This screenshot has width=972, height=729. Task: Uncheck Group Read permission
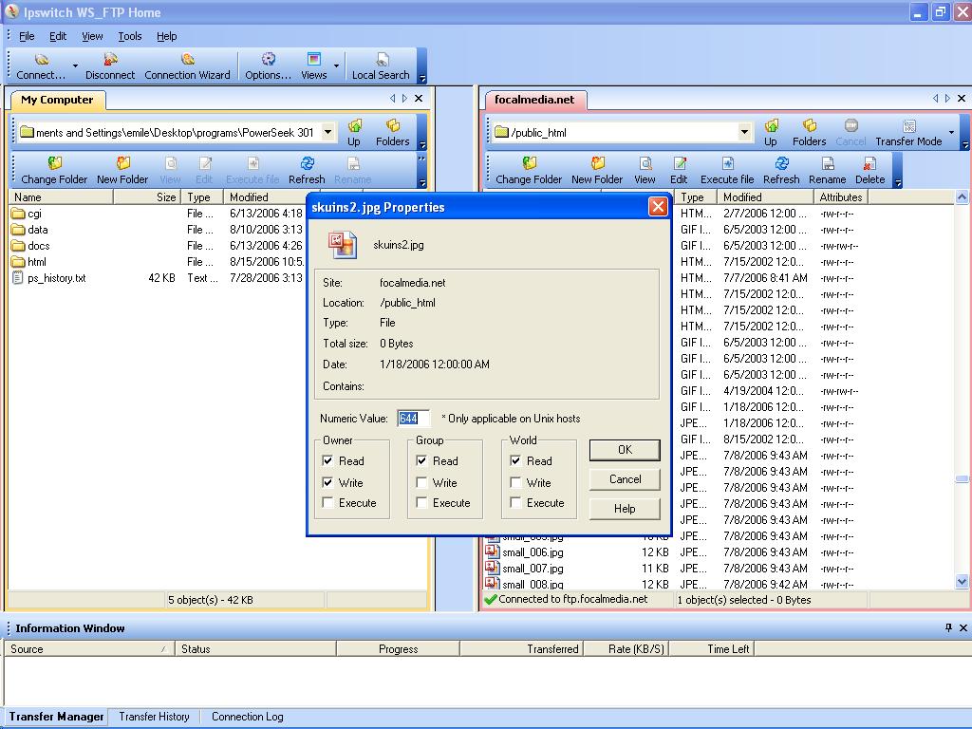pyautogui.click(x=421, y=460)
